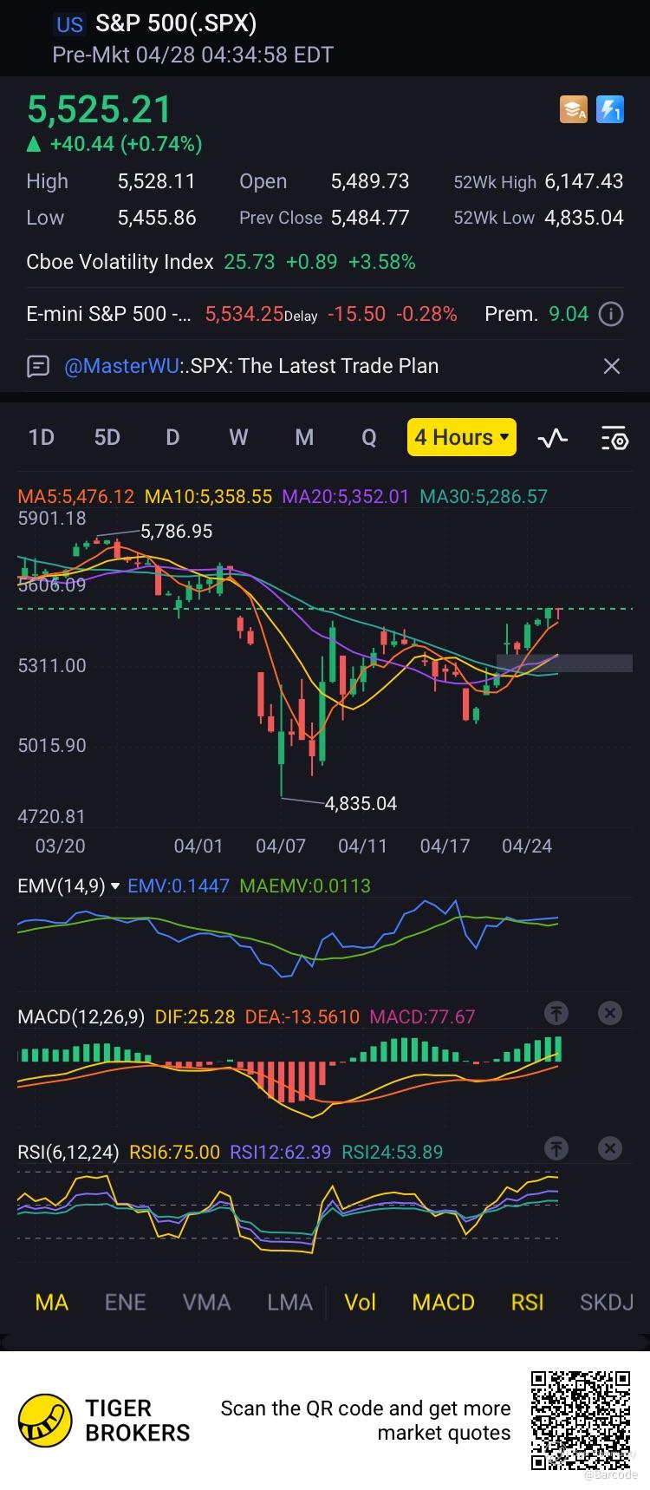Tap the 4,835.04 low label on chart

tap(361, 803)
